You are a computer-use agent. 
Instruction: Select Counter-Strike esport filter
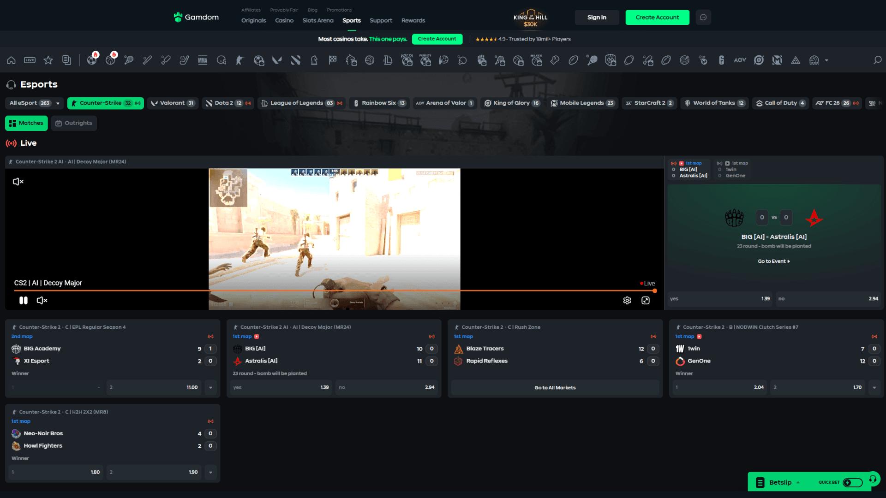coord(106,103)
